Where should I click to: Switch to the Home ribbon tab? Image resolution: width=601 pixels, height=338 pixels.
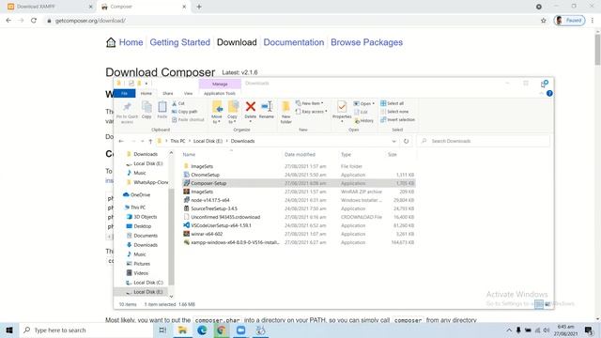146,93
